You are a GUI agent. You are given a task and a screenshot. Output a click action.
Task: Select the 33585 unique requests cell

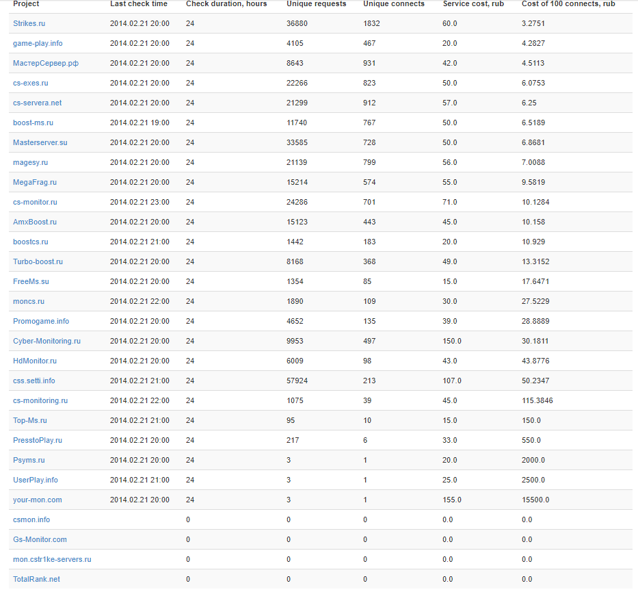click(x=297, y=143)
